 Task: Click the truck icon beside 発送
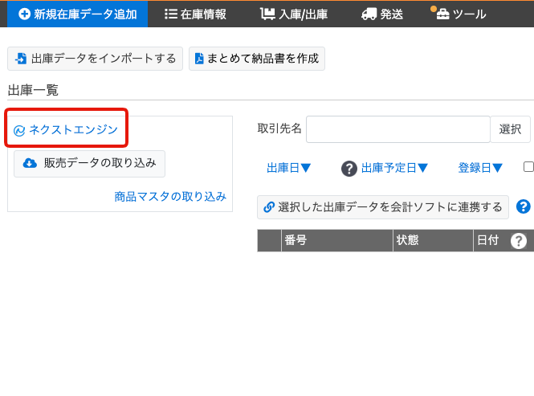click(x=369, y=14)
